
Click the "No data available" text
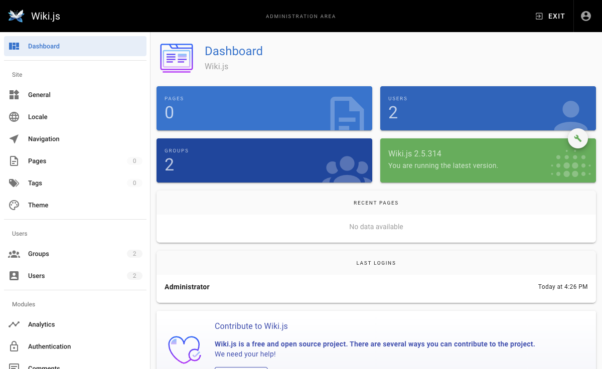click(x=376, y=227)
